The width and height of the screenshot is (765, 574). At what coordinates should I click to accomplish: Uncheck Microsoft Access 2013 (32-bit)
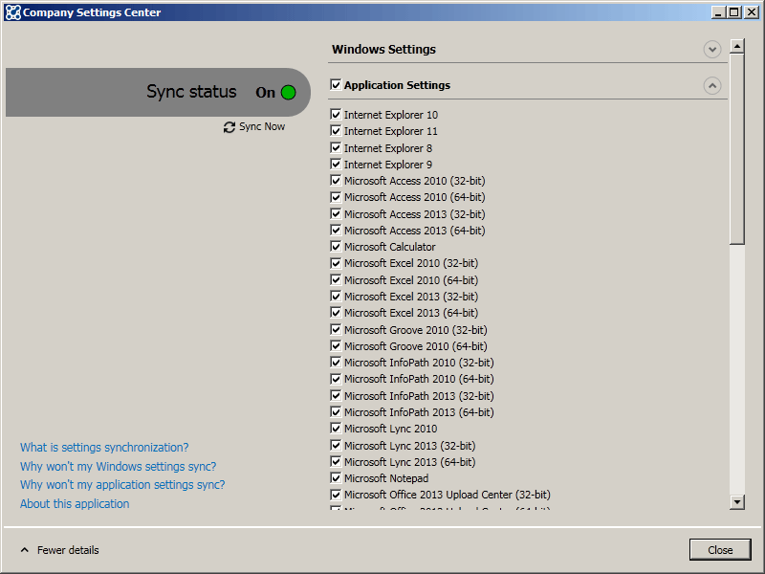pos(336,213)
